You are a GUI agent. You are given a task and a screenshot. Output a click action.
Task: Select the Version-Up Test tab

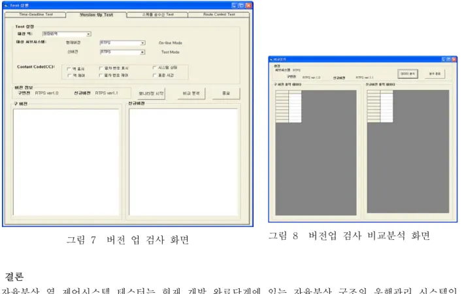click(96, 15)
